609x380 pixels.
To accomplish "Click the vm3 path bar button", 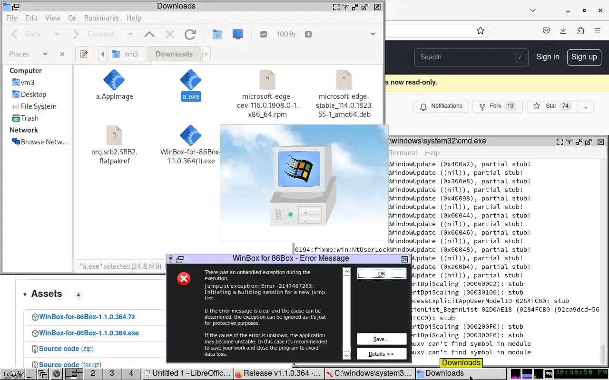I will [127, 54].
